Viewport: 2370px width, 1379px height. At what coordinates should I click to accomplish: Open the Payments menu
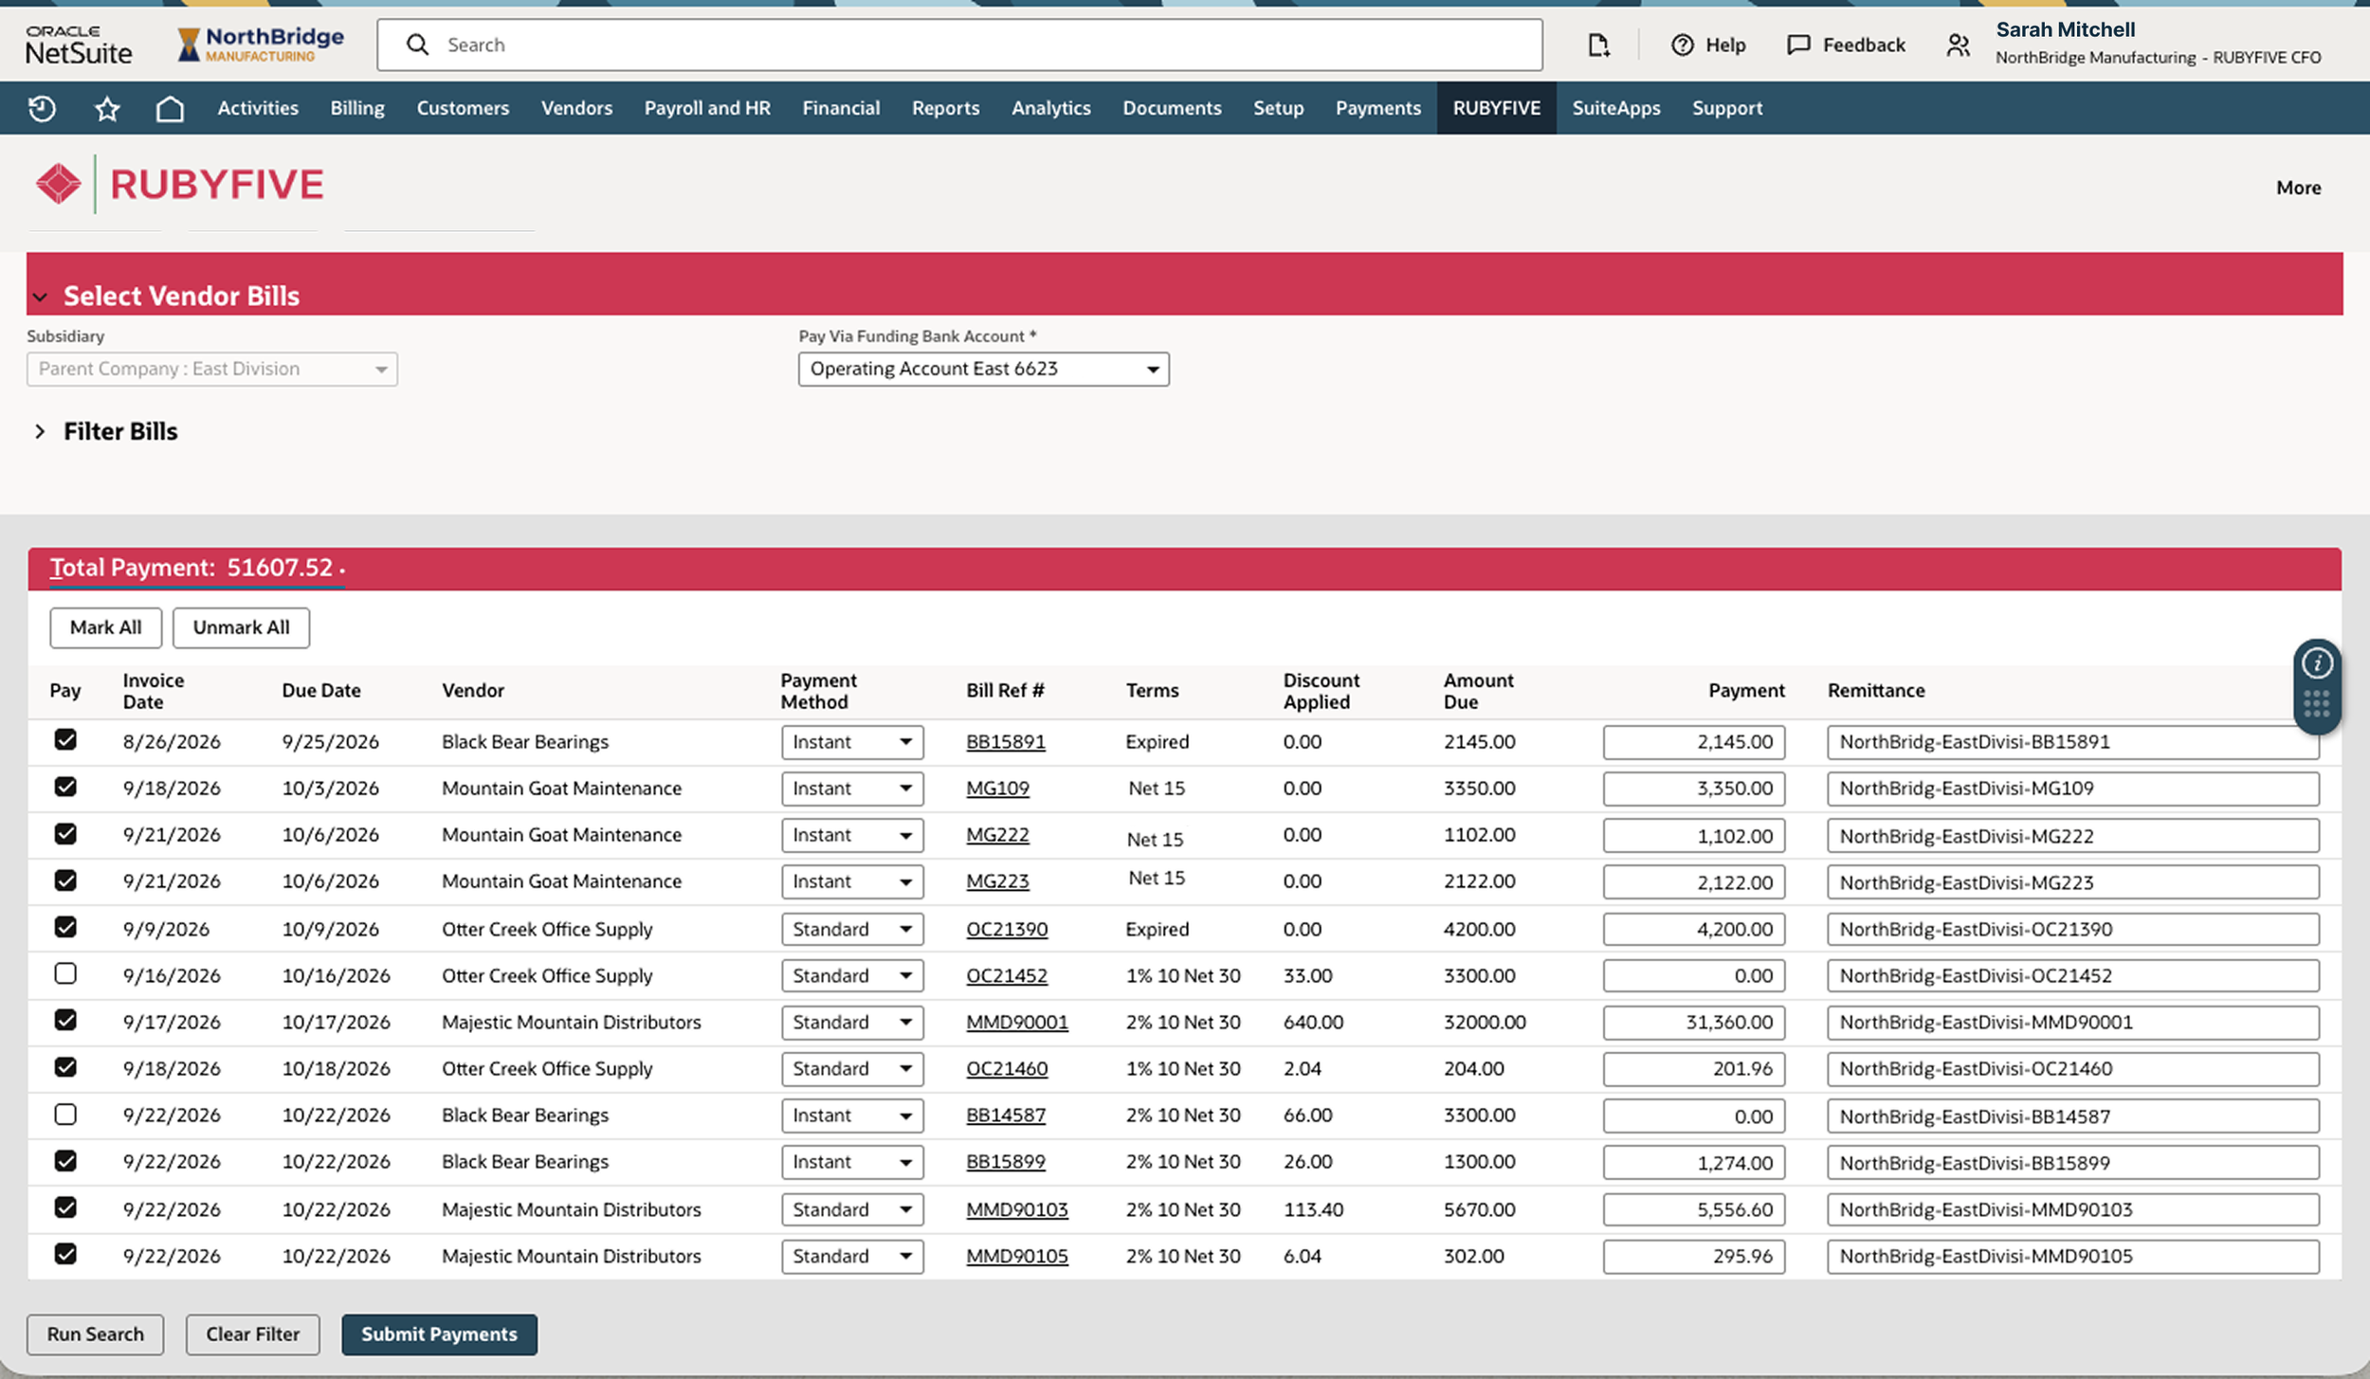pos(1377,108)
